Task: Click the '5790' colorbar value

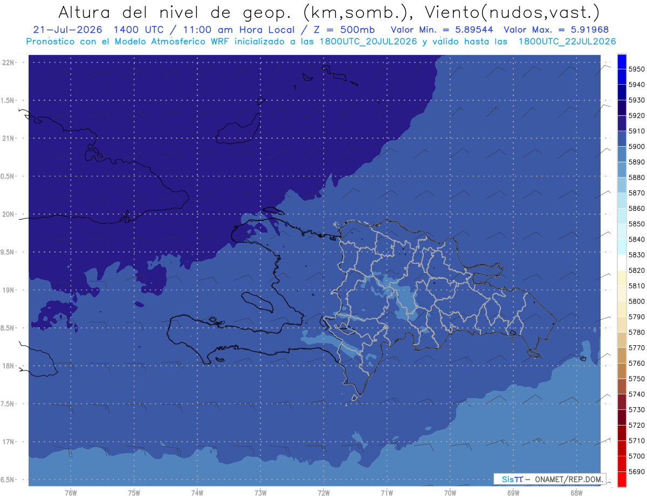Action: click(x=637, y=317)
